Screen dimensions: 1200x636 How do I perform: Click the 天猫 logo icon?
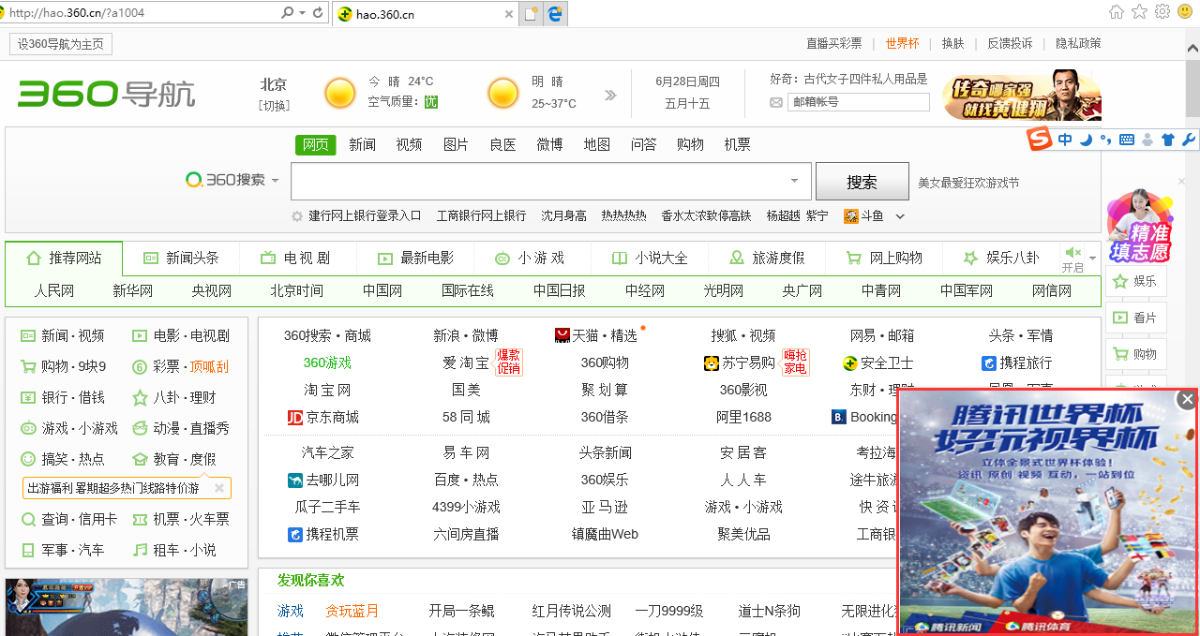tap(562, 335)
